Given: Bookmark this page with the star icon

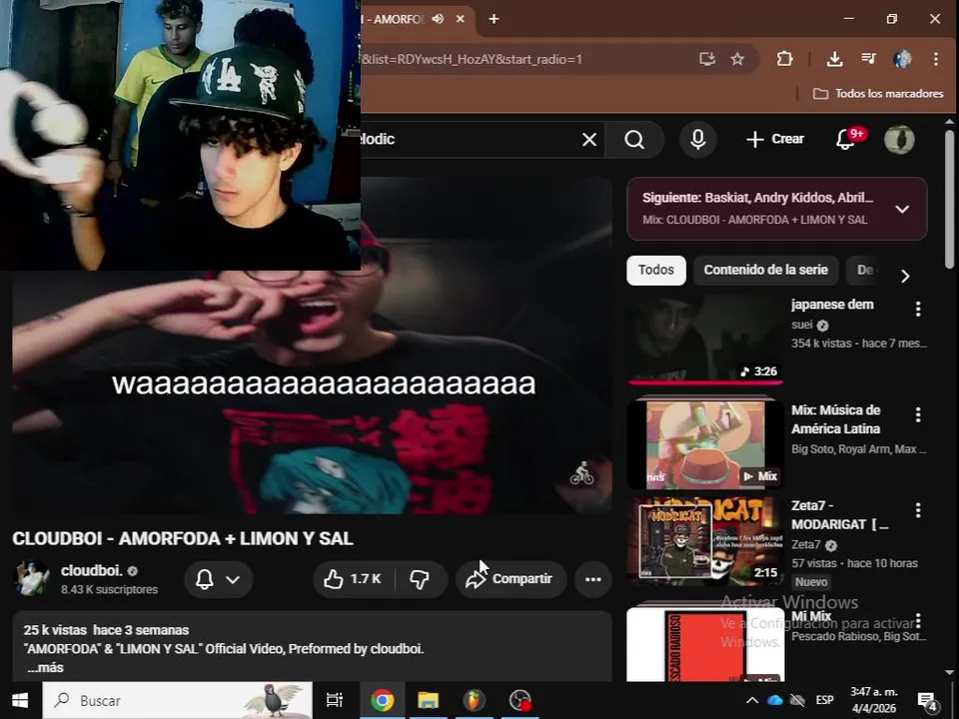Looking at the screenshot, I should click(737, 59).
